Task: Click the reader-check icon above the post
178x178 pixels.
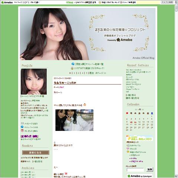Action: tap(72, 68)
